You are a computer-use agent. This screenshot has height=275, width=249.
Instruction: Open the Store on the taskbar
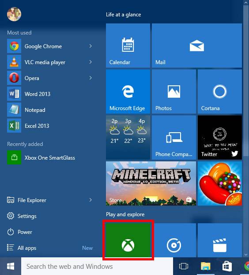tap(227, 266)
